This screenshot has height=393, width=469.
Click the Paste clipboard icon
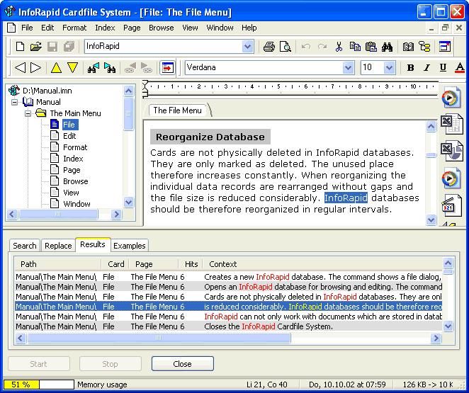[371, 47]
